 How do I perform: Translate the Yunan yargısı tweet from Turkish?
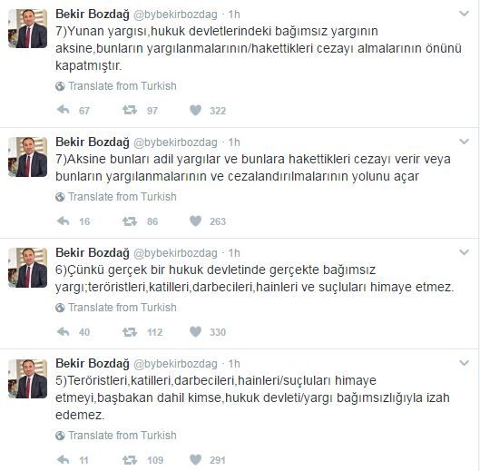pos(116,86)
